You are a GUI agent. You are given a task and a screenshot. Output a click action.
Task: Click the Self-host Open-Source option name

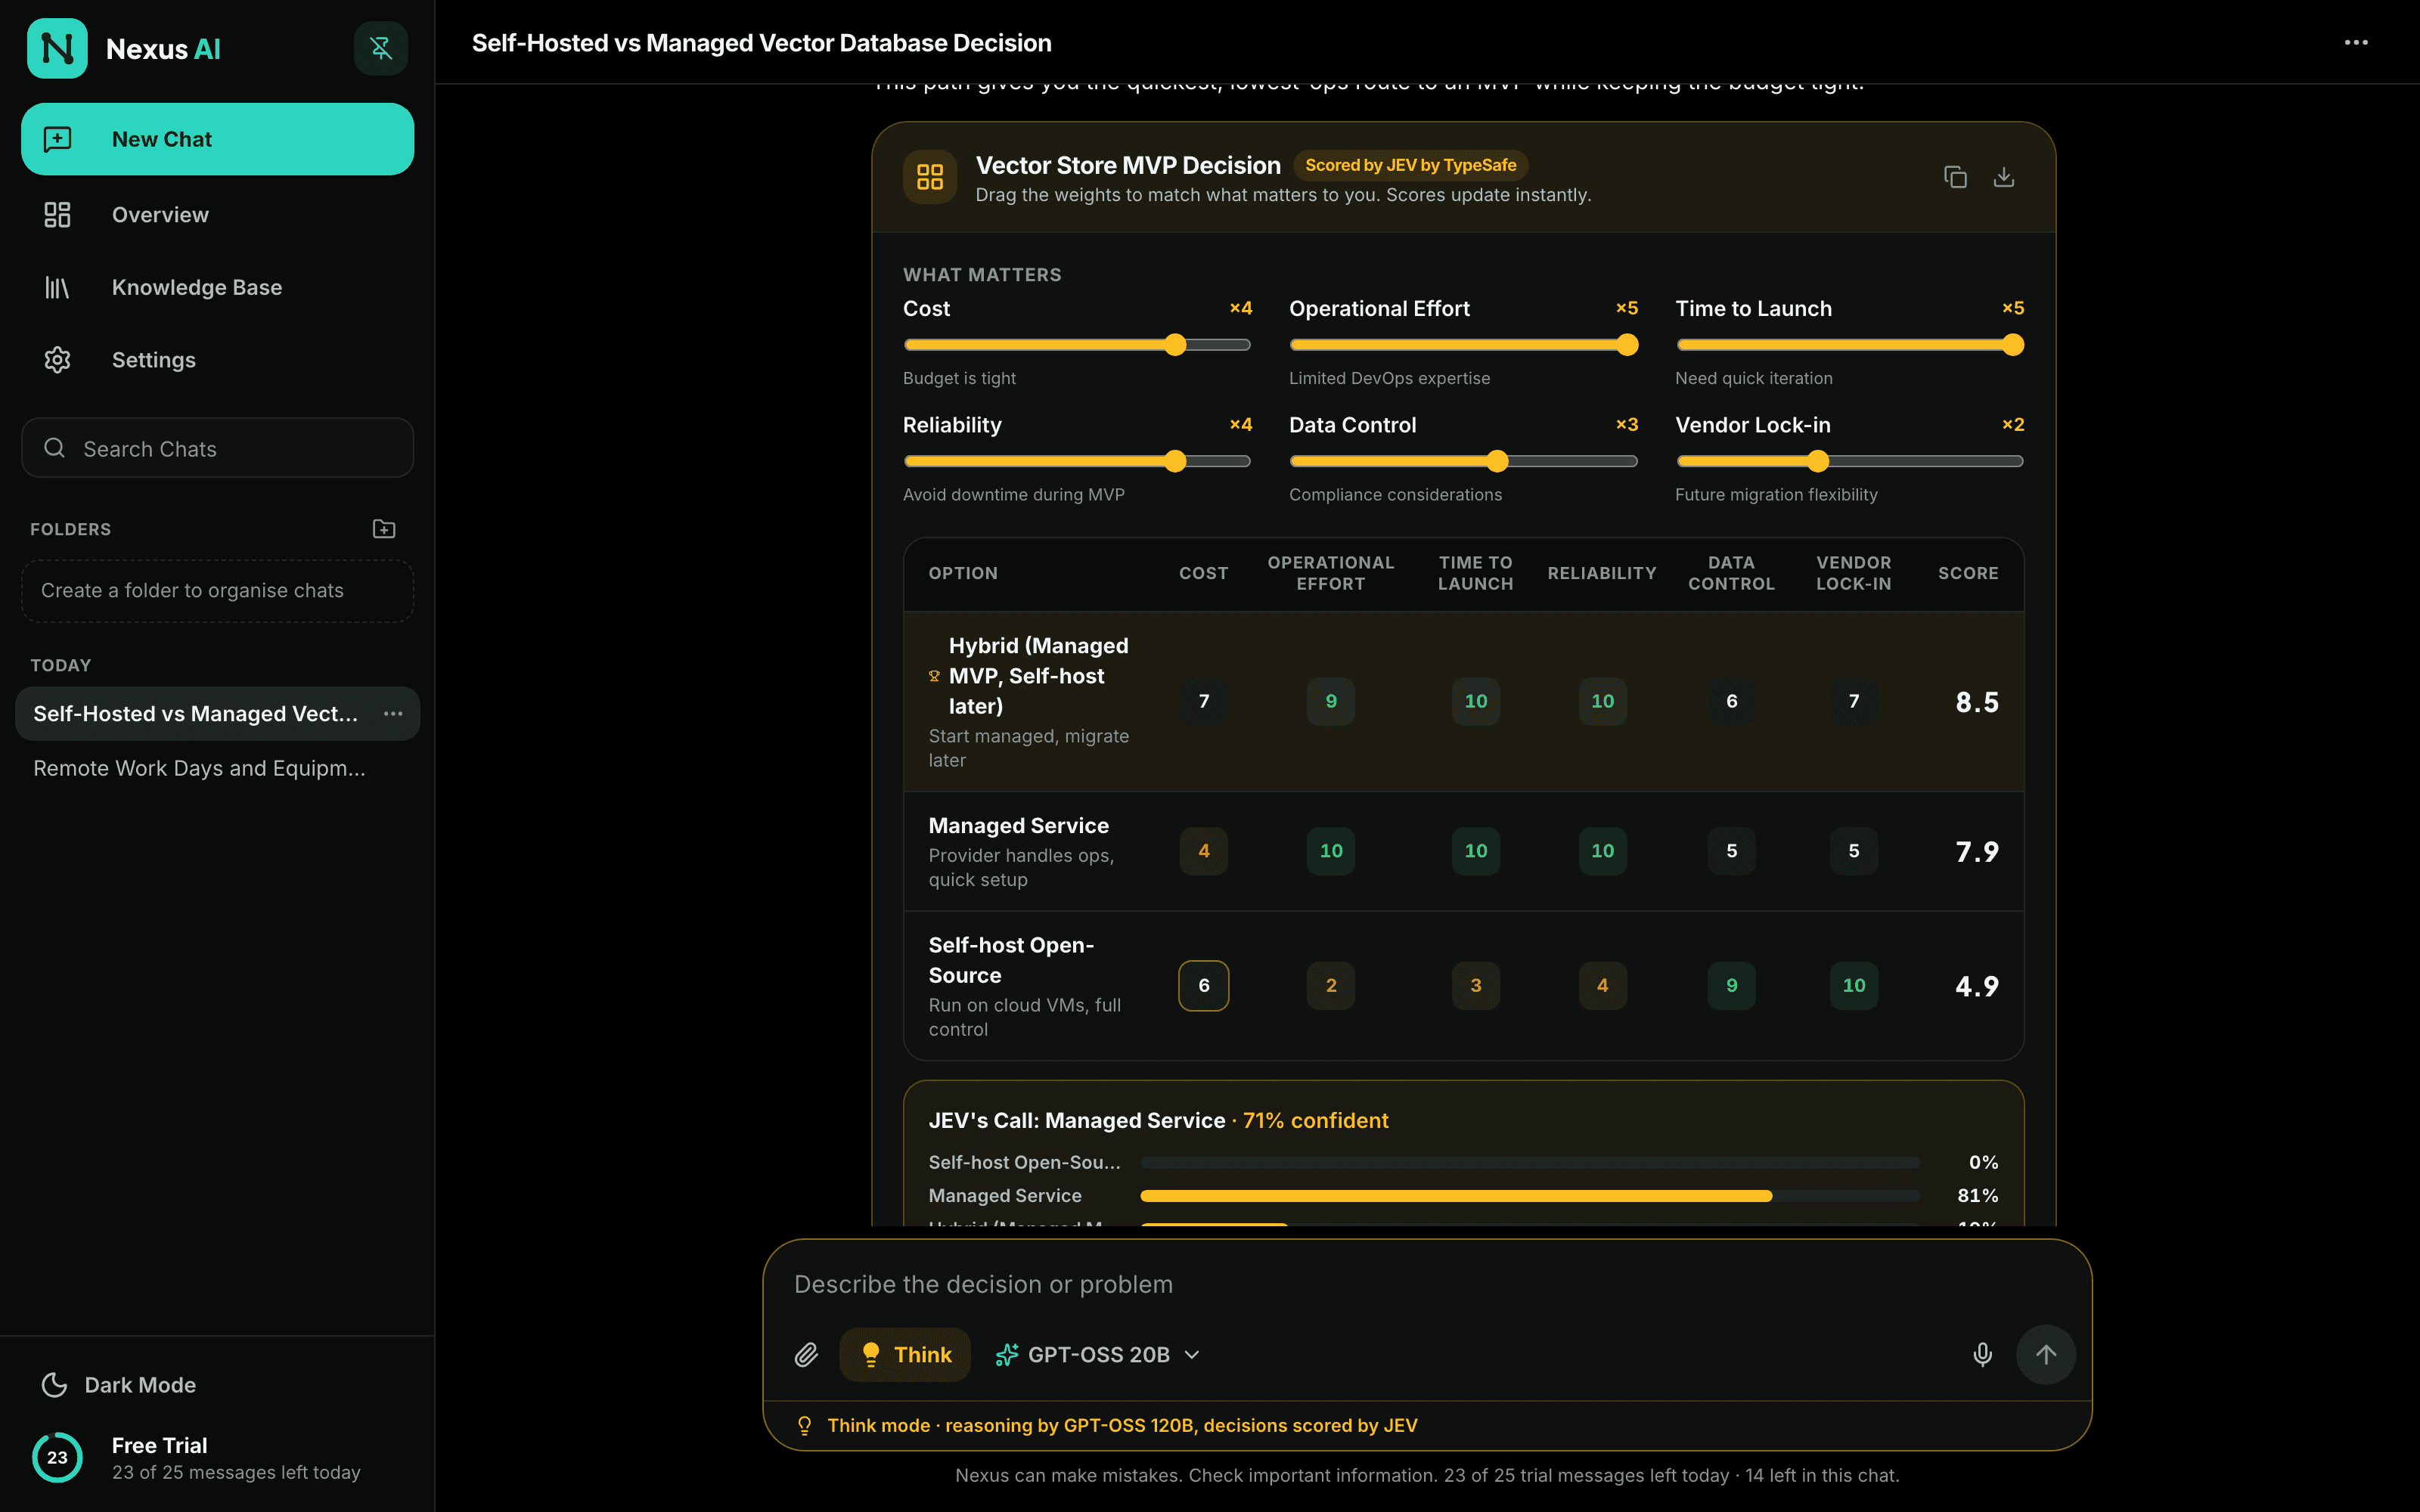pos(1011,960)
